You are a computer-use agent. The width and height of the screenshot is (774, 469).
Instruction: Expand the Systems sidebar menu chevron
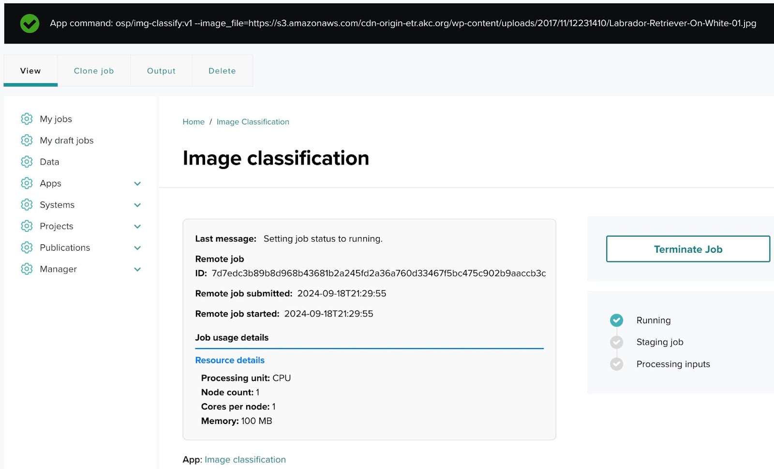pos(137,205)
